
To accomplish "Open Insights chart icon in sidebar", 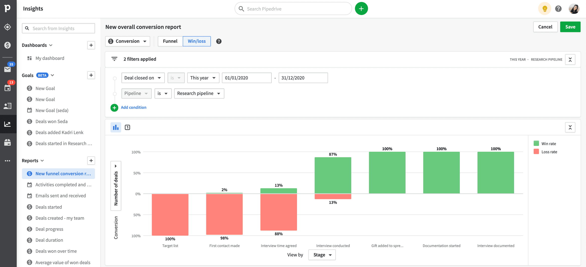I will coord(8,124).
